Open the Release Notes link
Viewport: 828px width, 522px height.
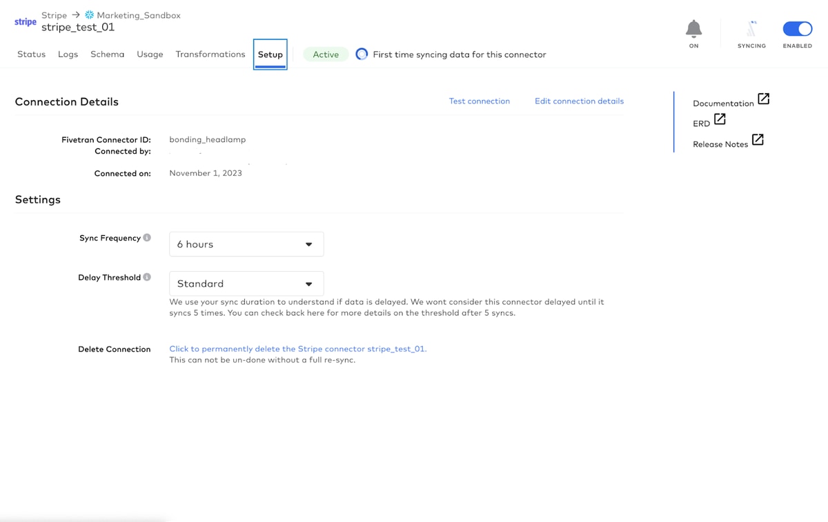[x=720, y=144]
